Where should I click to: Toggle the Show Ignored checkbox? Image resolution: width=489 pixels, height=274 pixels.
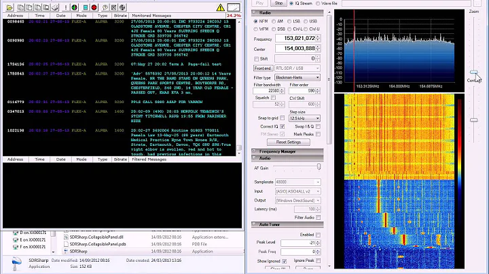click(x=285, y=261)
